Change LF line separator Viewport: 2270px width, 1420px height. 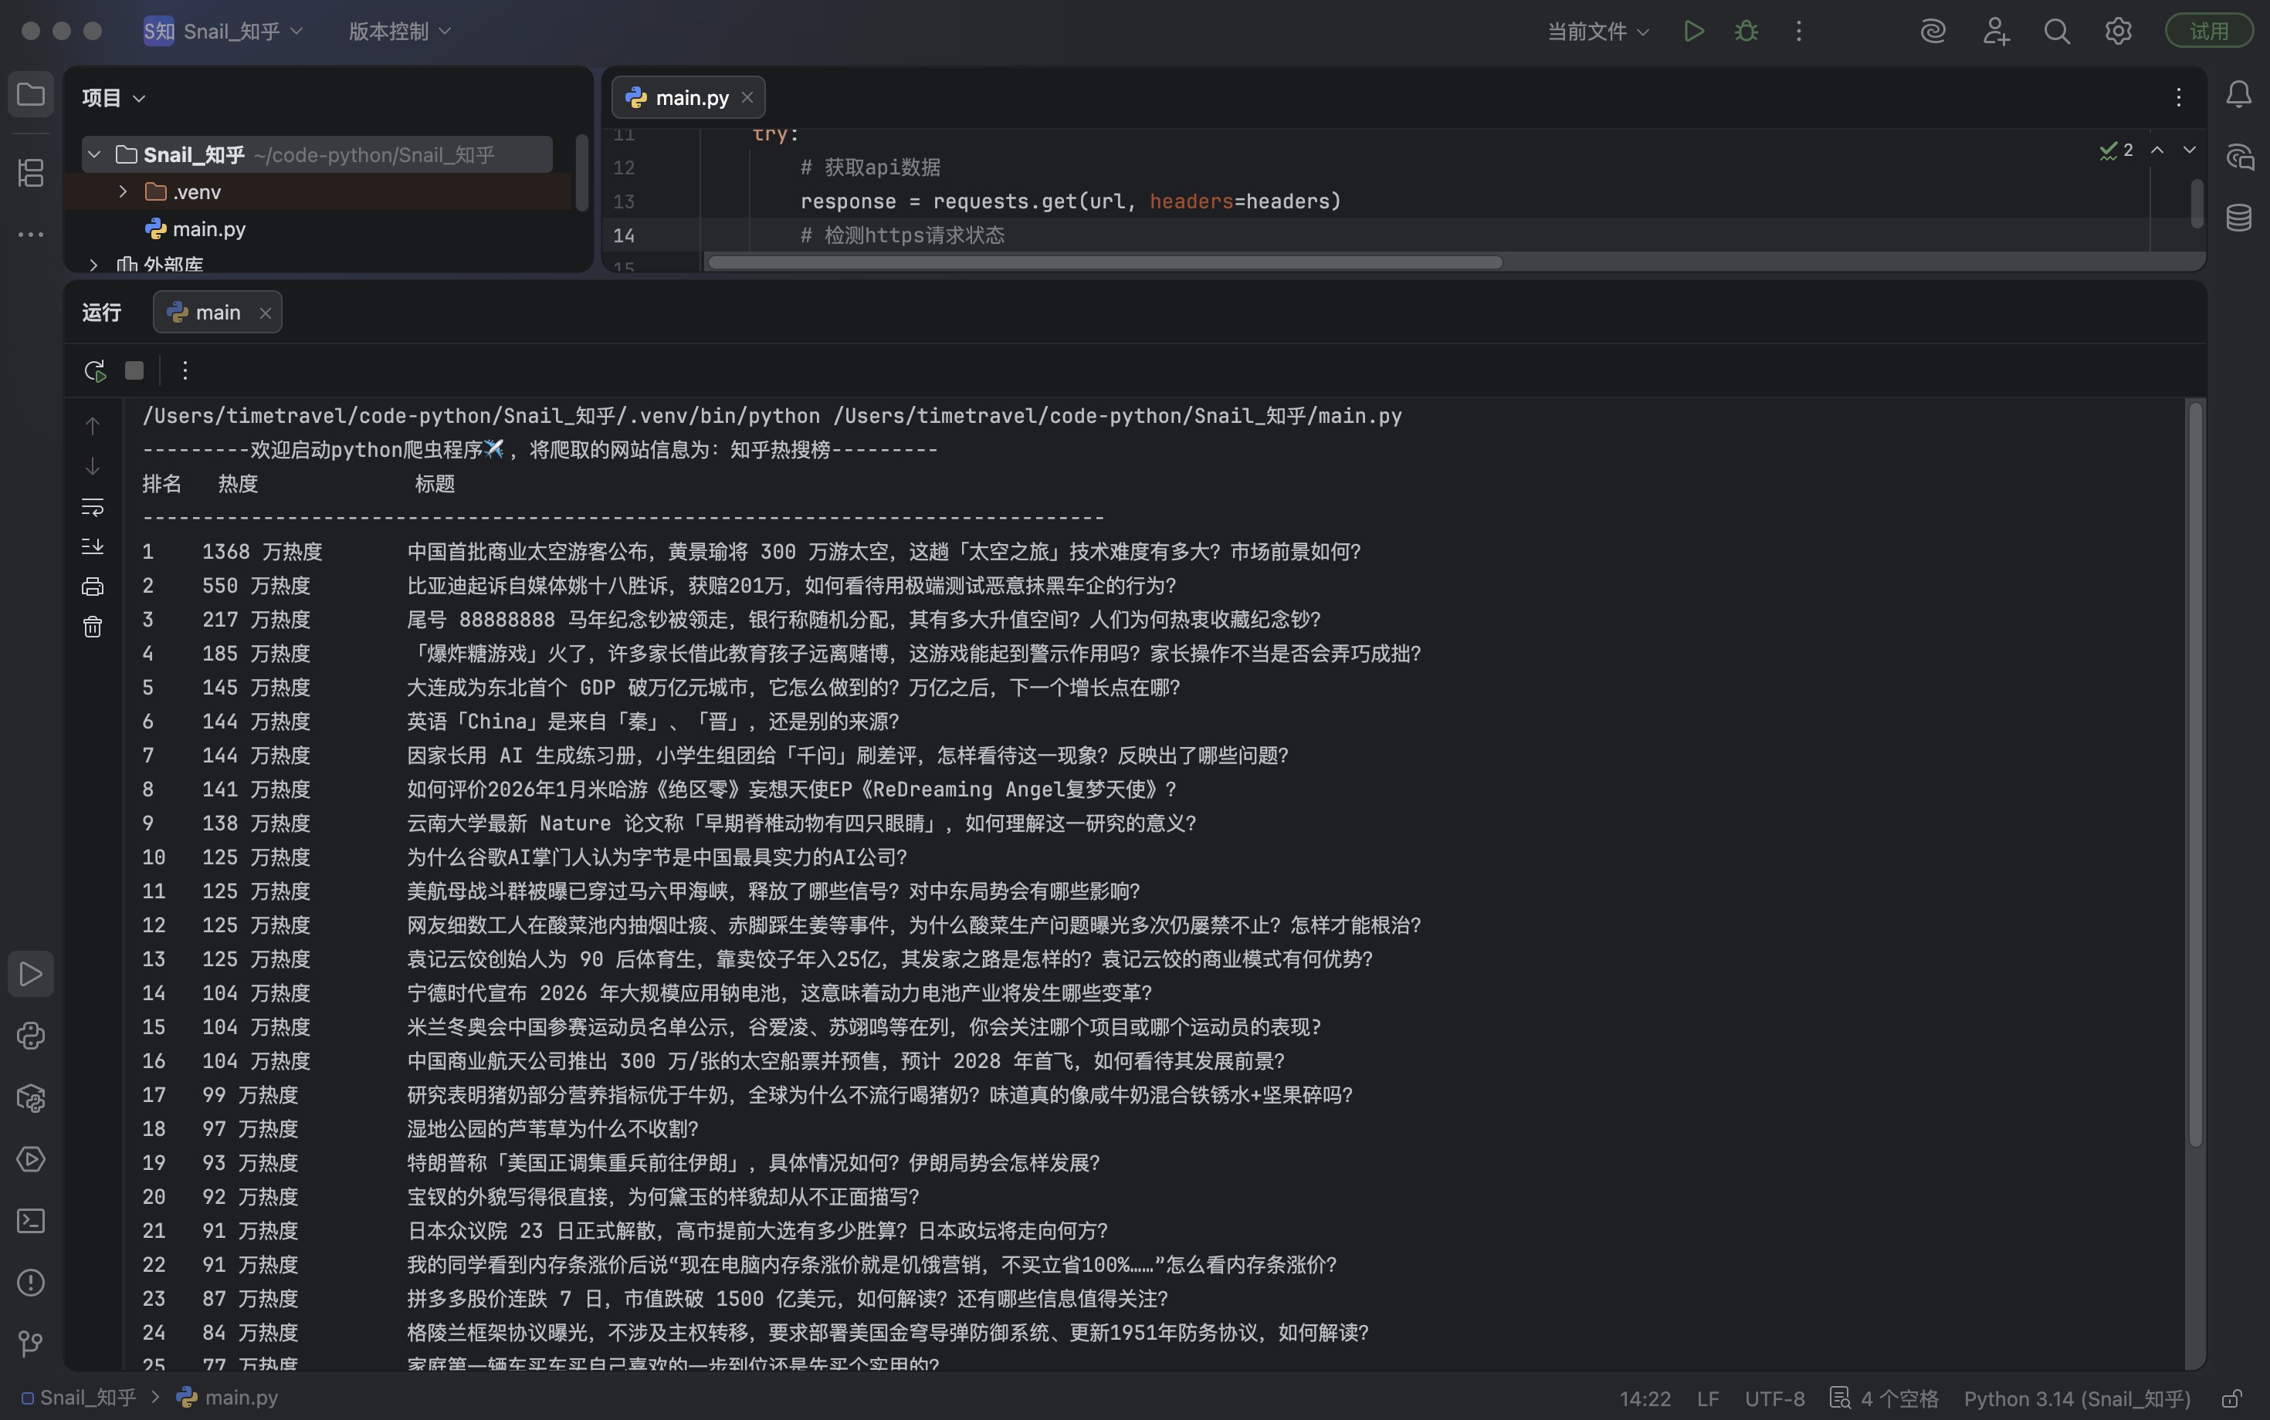pyautogui.click(x=1708, y=1398)
